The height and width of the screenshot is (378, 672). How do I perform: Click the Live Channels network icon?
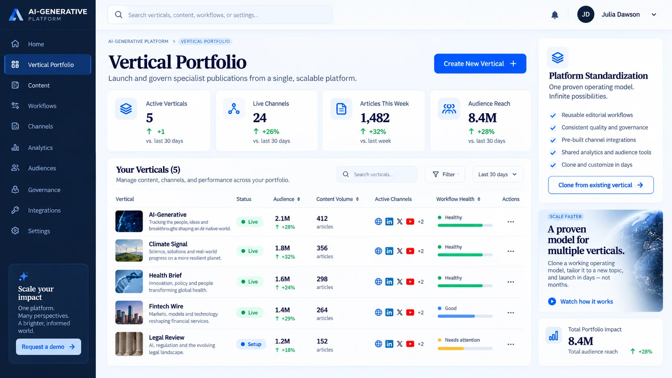pyautogui.click(x=234, y=109)
